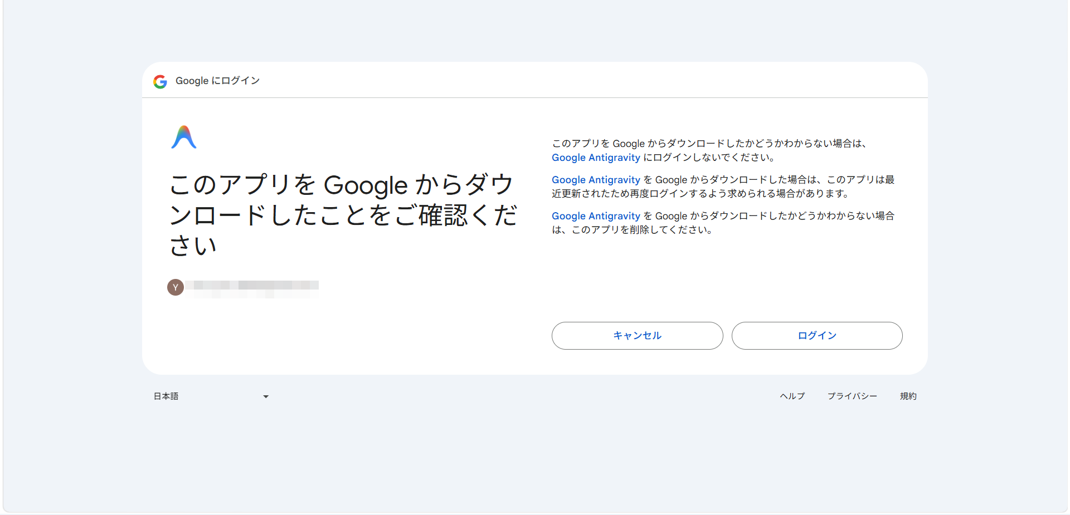Open the プライバシー footer link
The image size is (1070, 515).
[852, 396]
